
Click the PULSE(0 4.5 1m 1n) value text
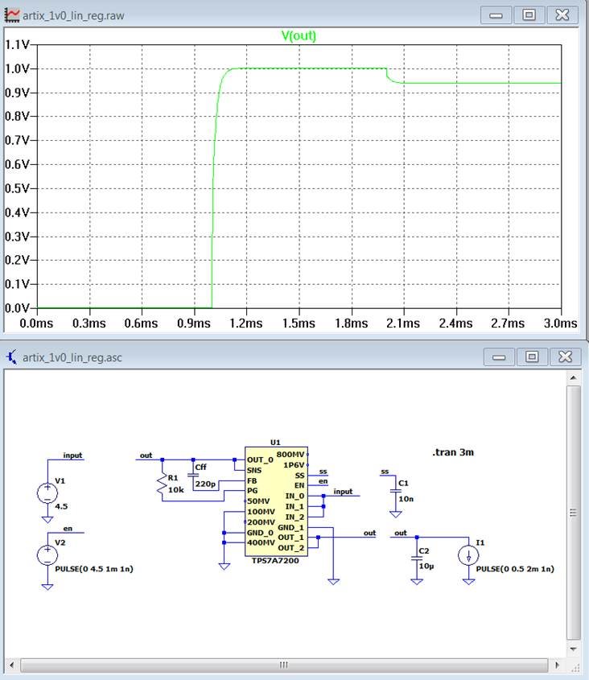click(94, 569)
